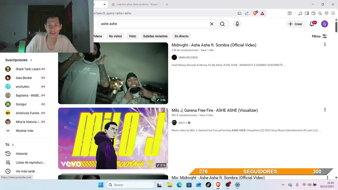Open the MMM RECORDS channel name
Viewport: 338px width, 190px height.
click(x=188, y=58)
